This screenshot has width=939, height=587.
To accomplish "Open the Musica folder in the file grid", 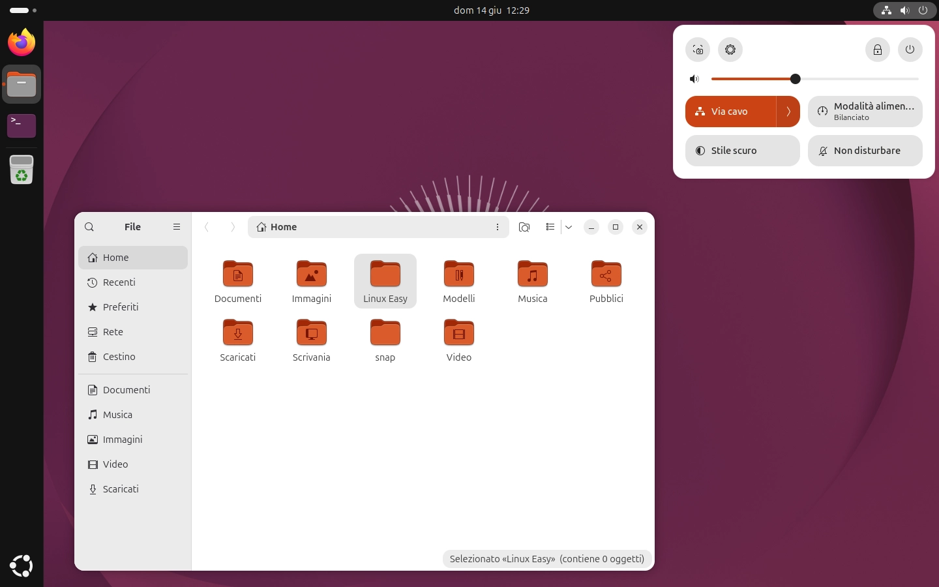I will (533, 274).
